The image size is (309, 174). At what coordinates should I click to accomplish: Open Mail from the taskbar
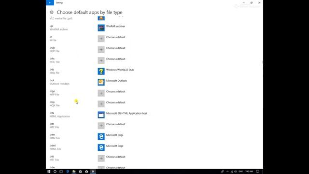point(86,172)
